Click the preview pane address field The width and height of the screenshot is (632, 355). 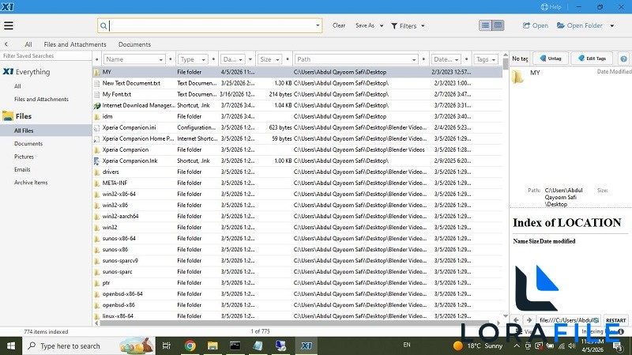(x=569, y=320)
